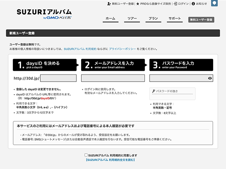Click the 新規ユーザー登録 title bar

click(113, 33)
